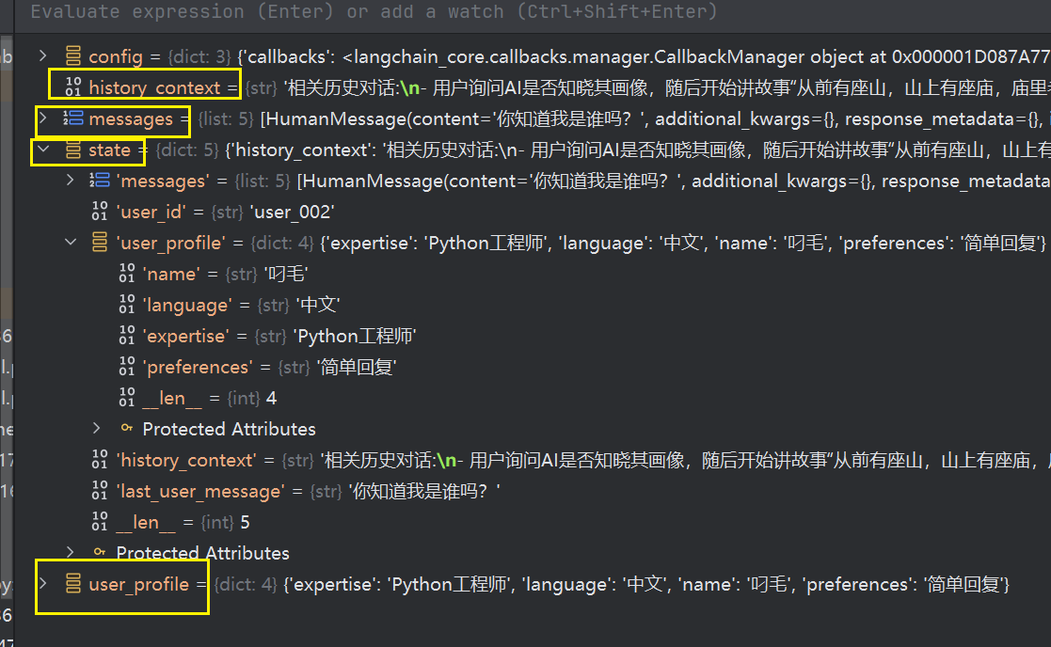Click the list icon beside top-level messages

(x=73, y=118)
